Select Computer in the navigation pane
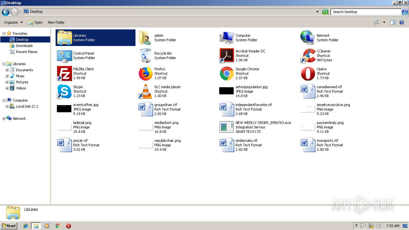The image size is (409, 230). [x=20, y=100]
